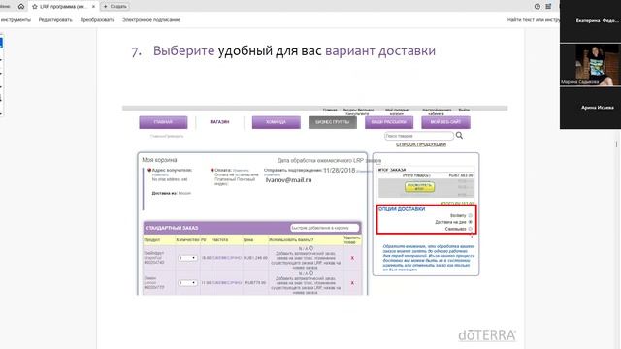Click the Найти текст search field
Image resolution: width=621 pixels, height=349 pixels.
[x=533, y=19]
